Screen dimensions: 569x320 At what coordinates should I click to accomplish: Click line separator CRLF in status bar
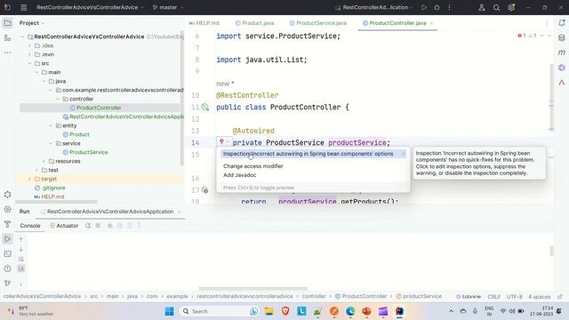coord(494,296)
